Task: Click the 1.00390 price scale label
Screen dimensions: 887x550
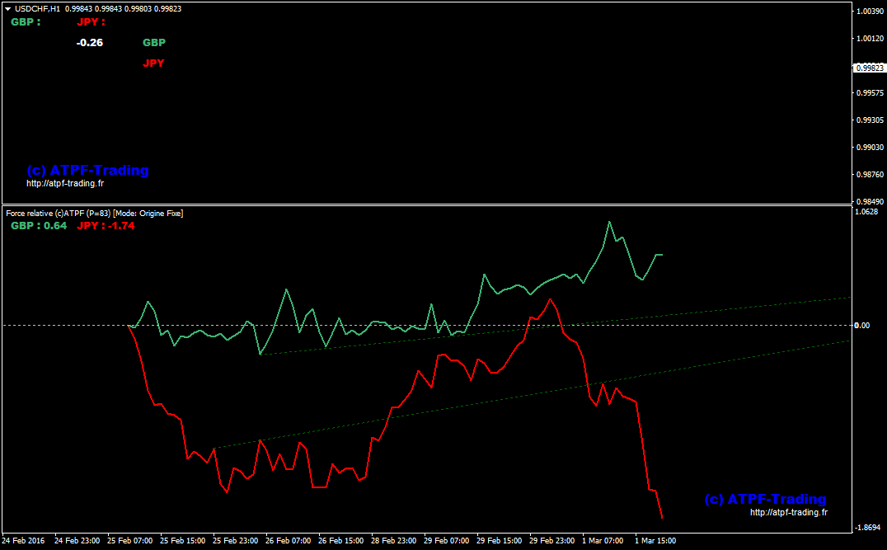Action: 870,12
